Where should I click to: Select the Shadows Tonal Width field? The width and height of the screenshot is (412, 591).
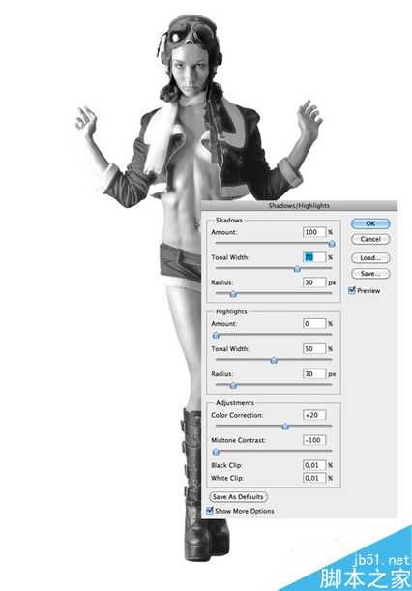tap(314, 257)
